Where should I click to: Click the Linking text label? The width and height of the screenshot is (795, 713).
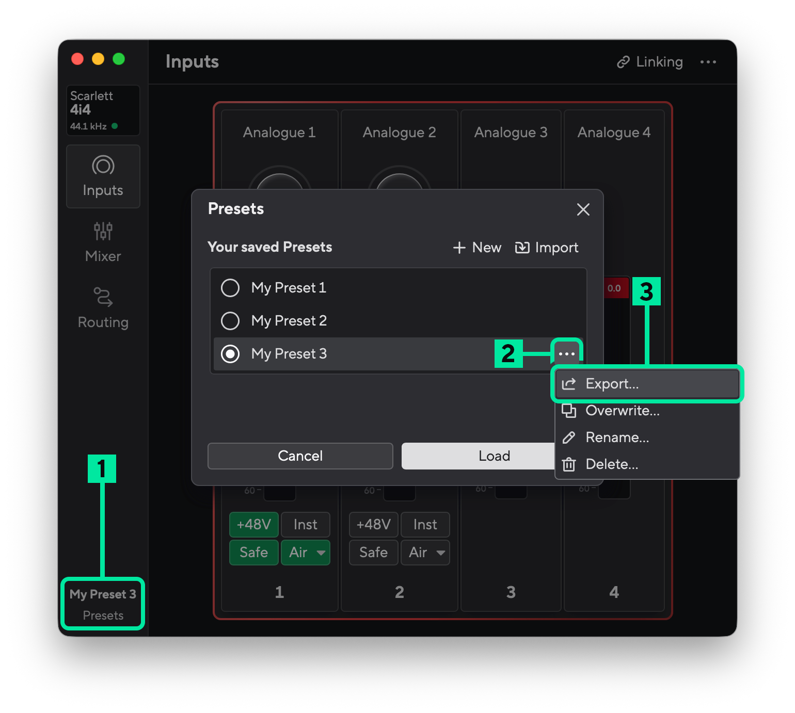pyautogui.click(x=659, y=62)
